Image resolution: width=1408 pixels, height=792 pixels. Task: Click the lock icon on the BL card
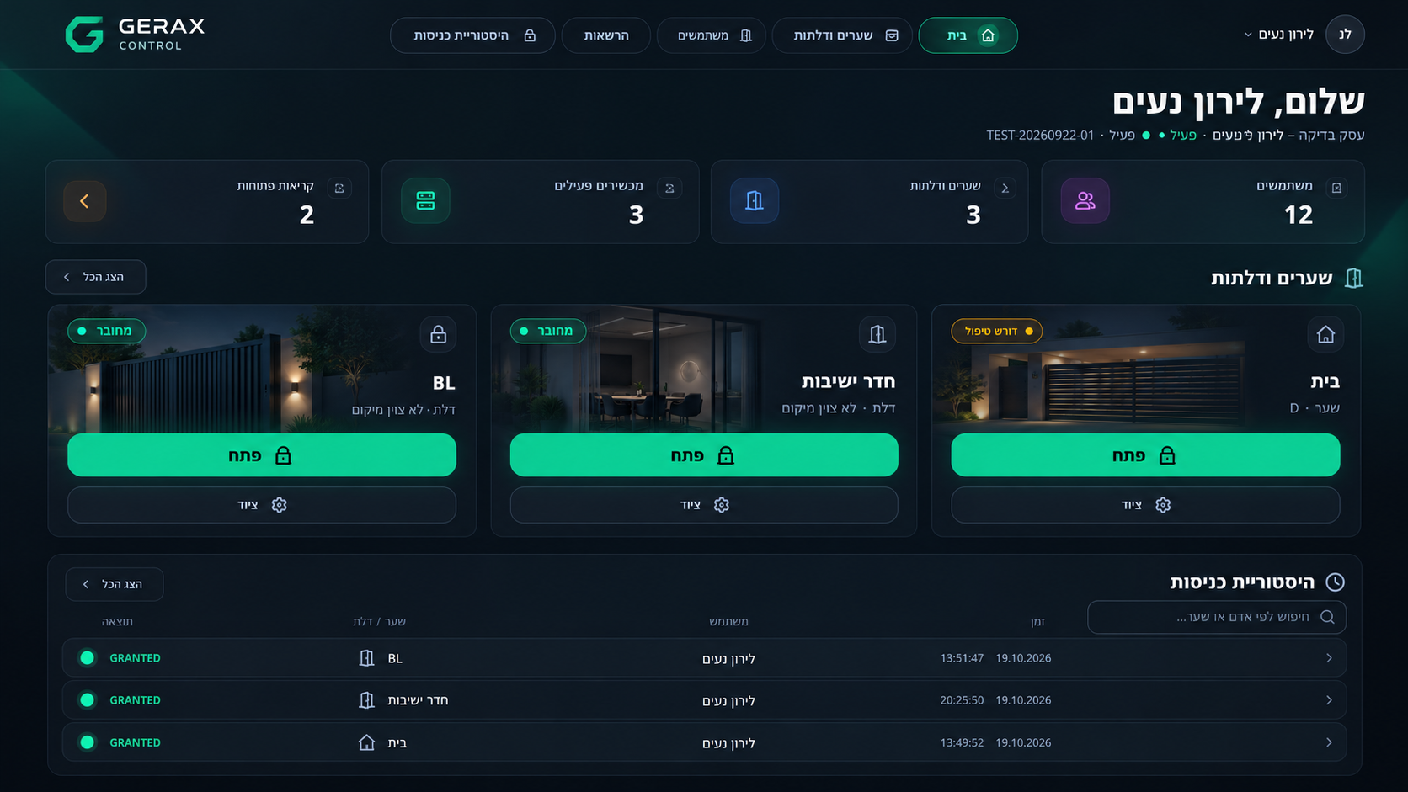[438, 335]
